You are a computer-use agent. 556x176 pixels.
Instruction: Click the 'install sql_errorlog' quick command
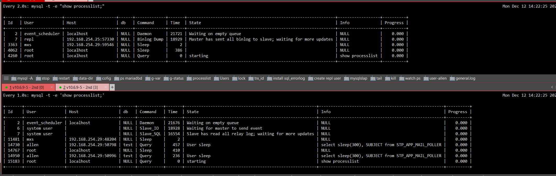tap(286, 78)
